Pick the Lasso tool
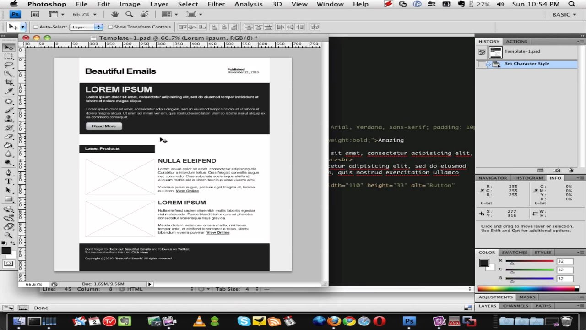 (8, 65)
